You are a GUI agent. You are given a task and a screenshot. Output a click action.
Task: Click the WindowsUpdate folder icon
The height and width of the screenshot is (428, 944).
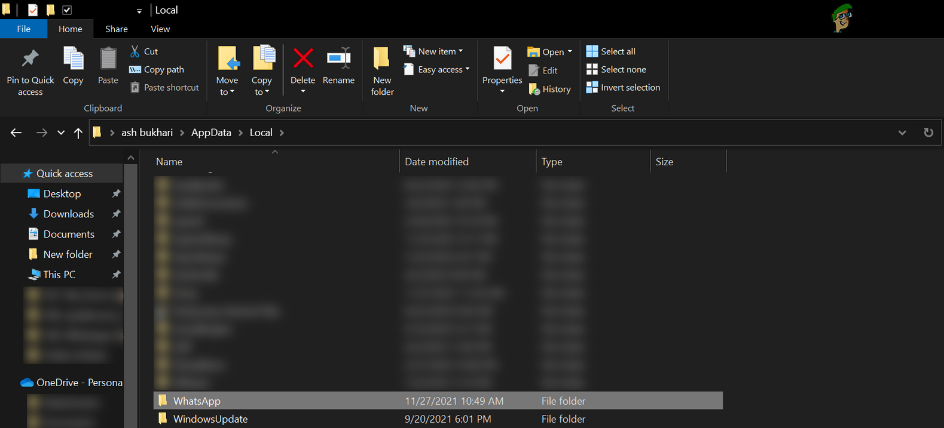point(163,419)
